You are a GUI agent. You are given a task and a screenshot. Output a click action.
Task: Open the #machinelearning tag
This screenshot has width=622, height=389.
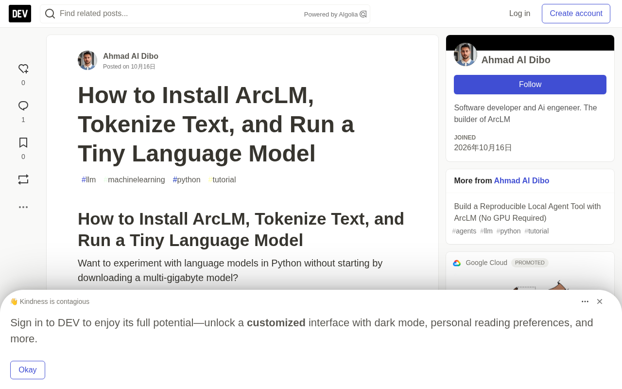tap(135, 180)
